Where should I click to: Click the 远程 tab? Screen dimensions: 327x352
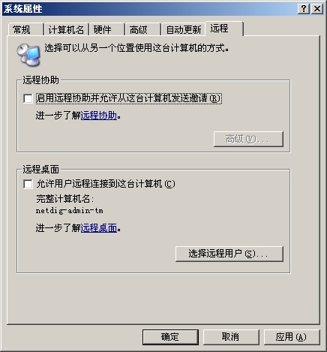click(224, 29)
